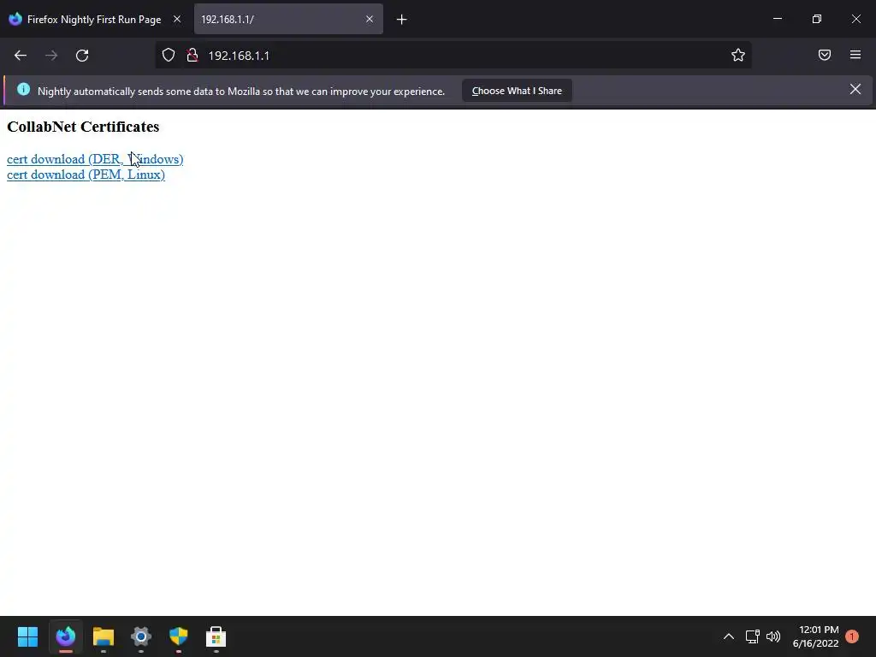Open Windows Security shield in taskbar
This screenshot has width=876, height=657.
coord(179,636)
